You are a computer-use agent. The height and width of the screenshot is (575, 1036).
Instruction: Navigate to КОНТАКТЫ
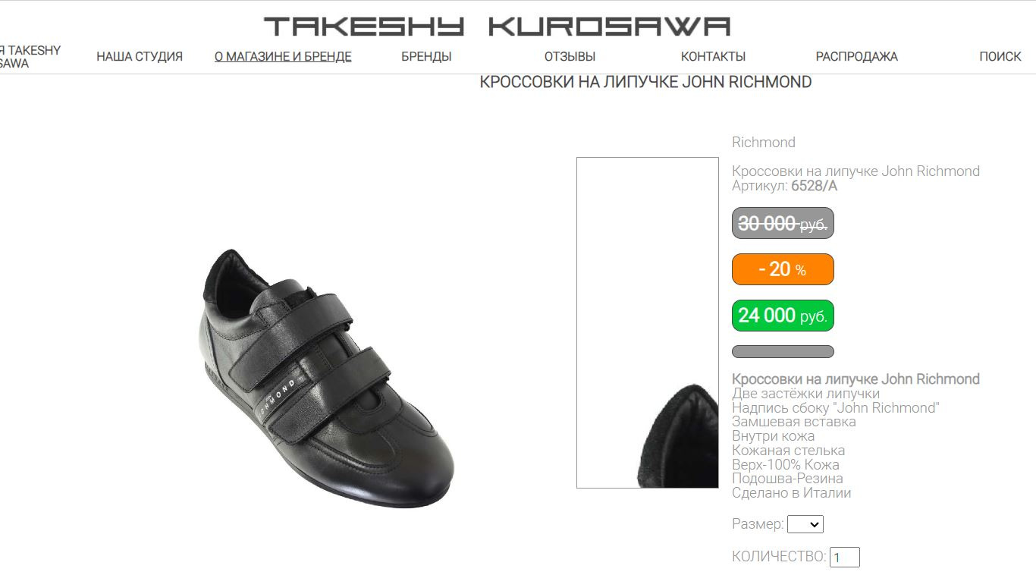click(x=713, y=57)
